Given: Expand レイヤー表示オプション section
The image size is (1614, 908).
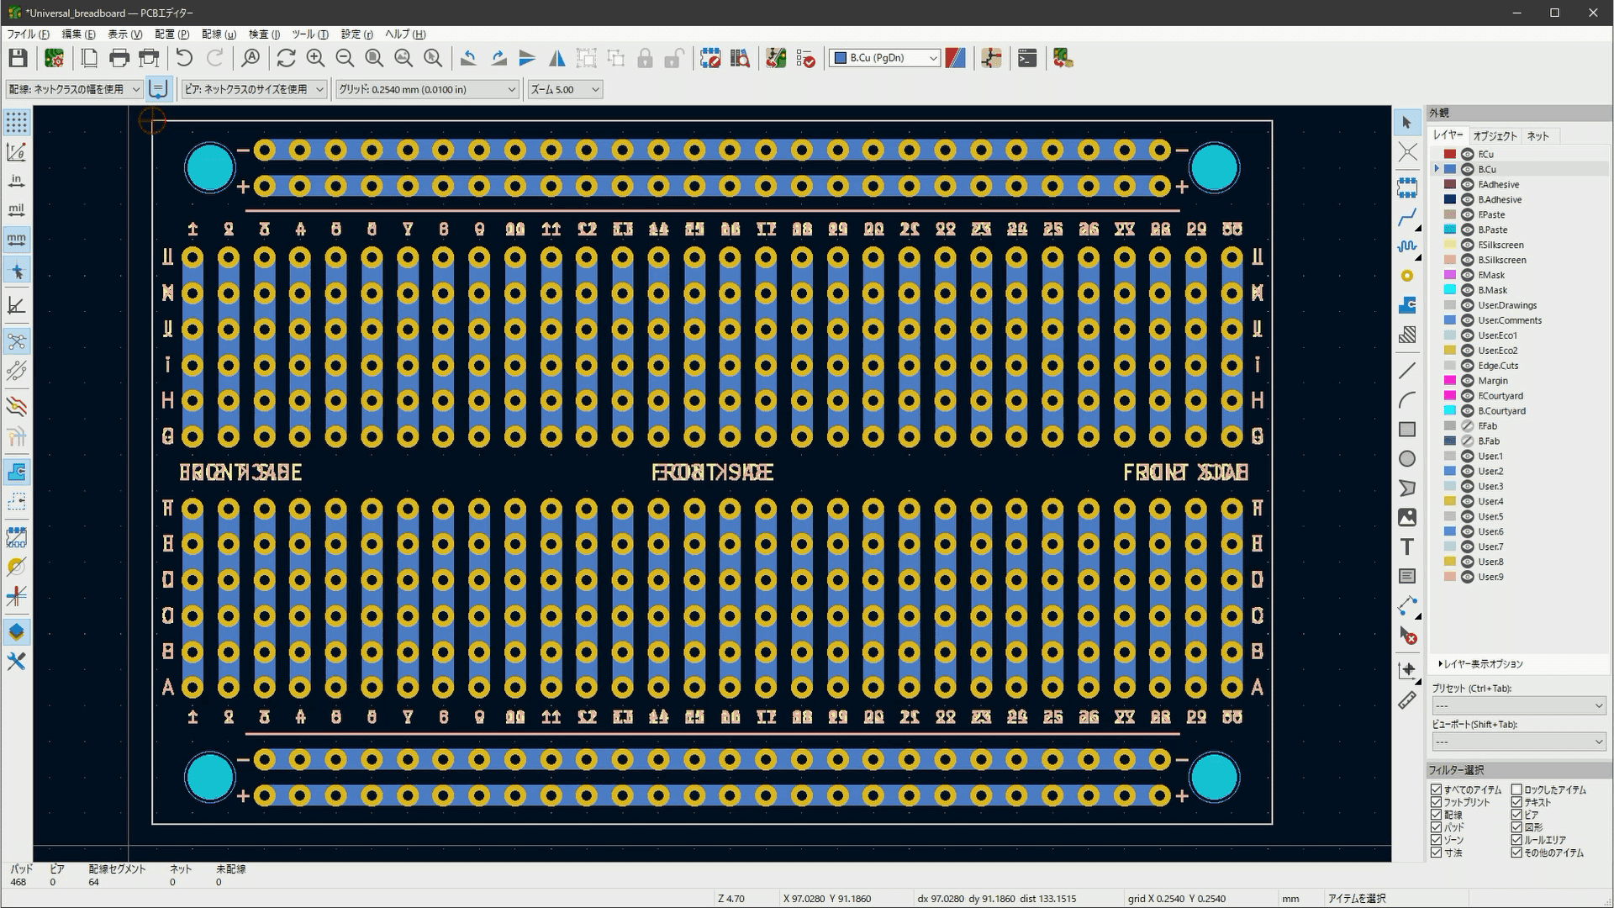Looking at the screenshot, I should (x=1481, y=664).
